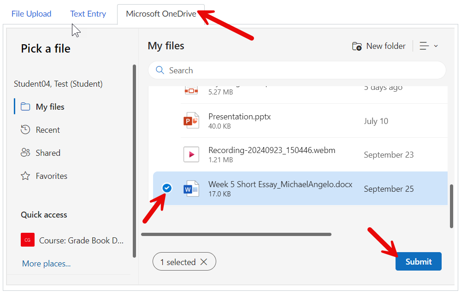Click the Word icon of the essay file
Image resolution: width=461 pixels, height=295 pixels.
(191, 189)
